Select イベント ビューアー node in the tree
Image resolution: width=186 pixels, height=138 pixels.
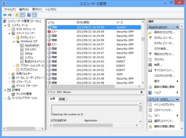tap(26, 33)
